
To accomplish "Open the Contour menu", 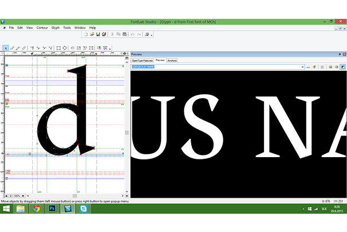I will (x=42, y=27).
